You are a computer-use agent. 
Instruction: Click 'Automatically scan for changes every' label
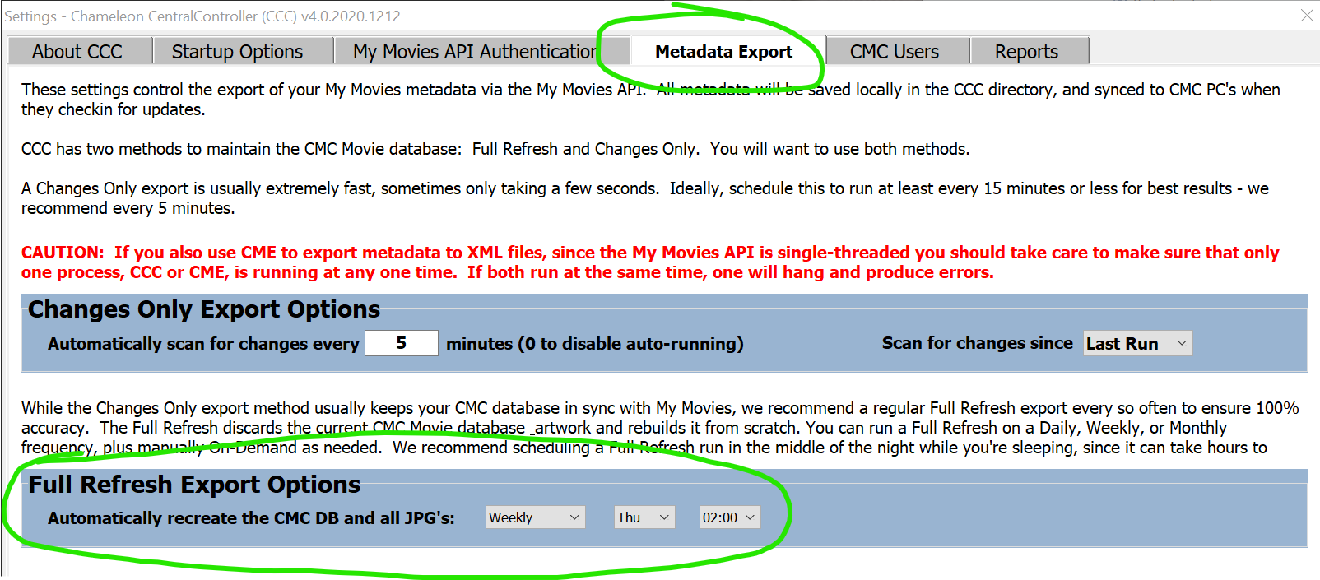click(203, 344)
